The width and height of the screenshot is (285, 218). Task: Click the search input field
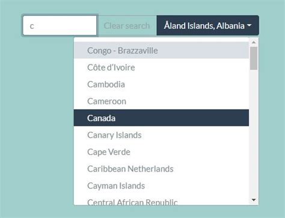[x=60, y=25]
